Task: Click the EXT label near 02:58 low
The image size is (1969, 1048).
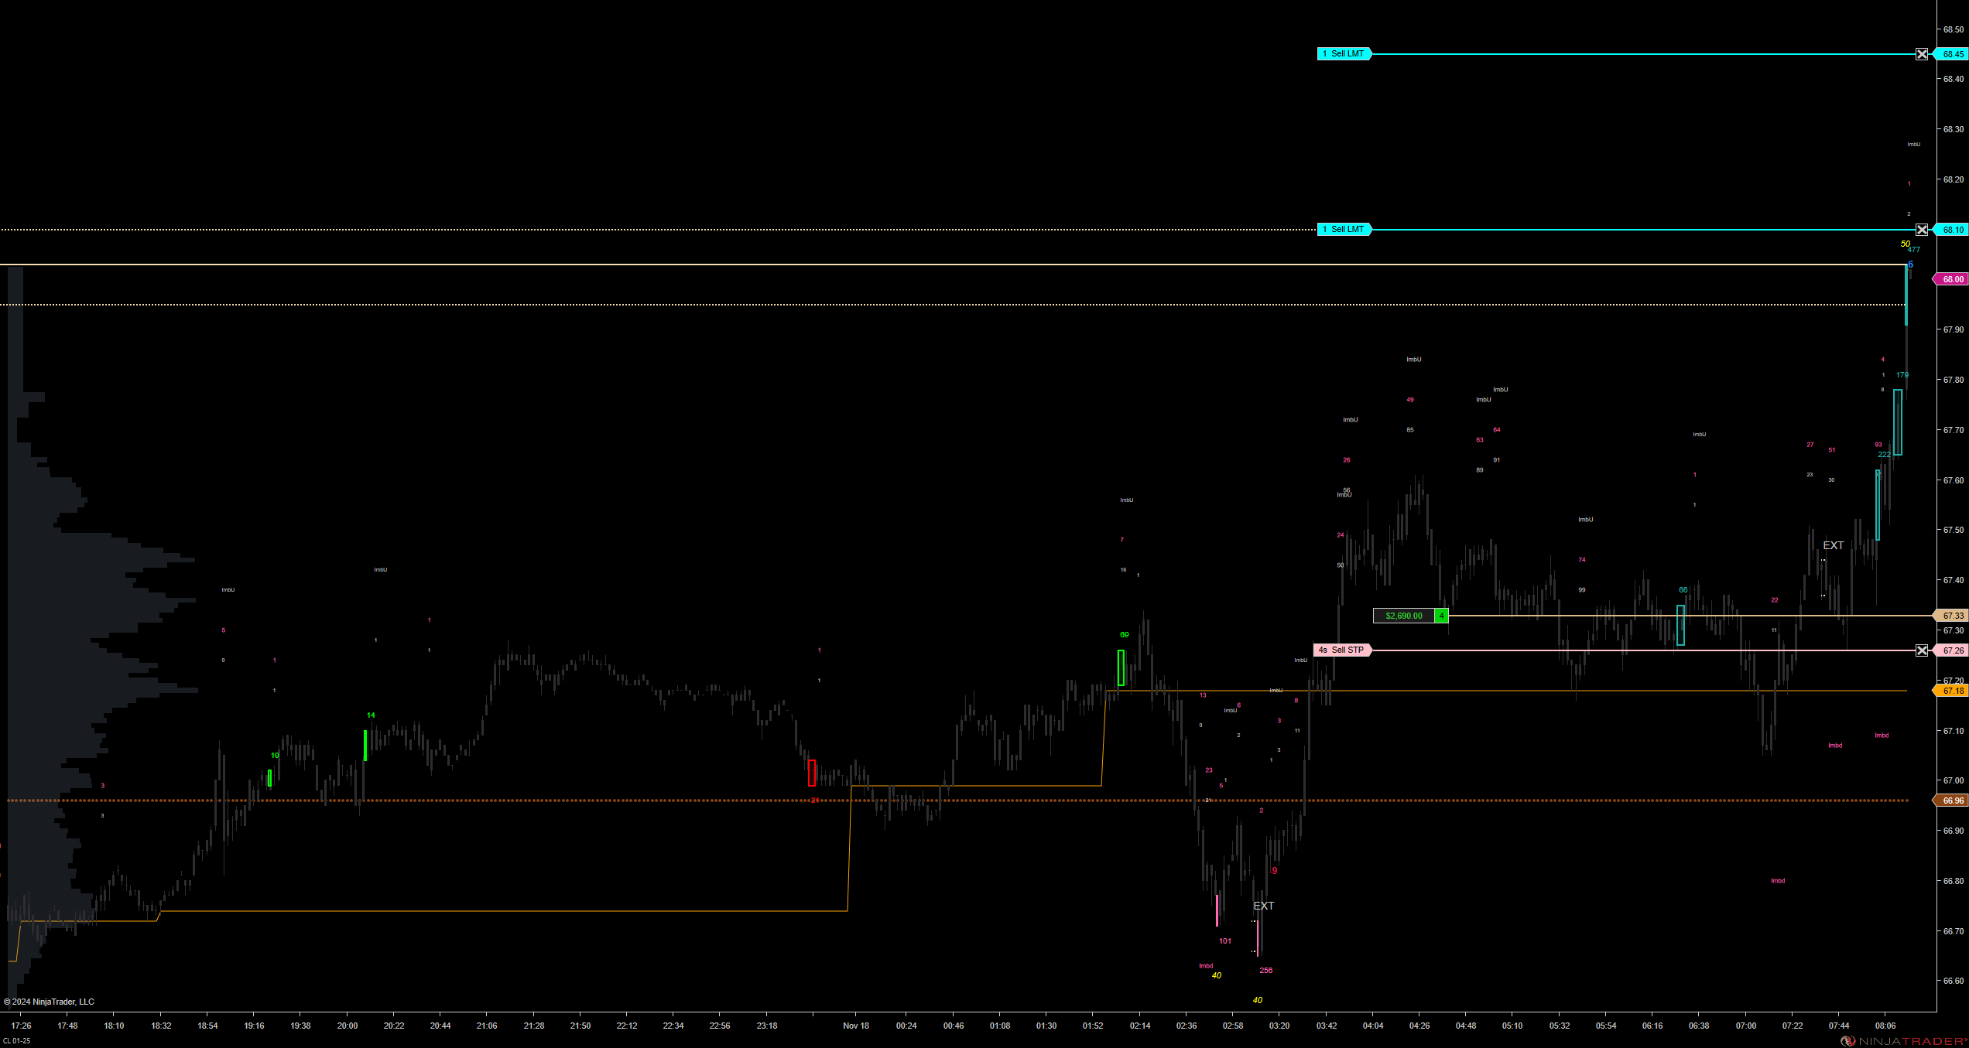Action: click(x=1264, y=906)
